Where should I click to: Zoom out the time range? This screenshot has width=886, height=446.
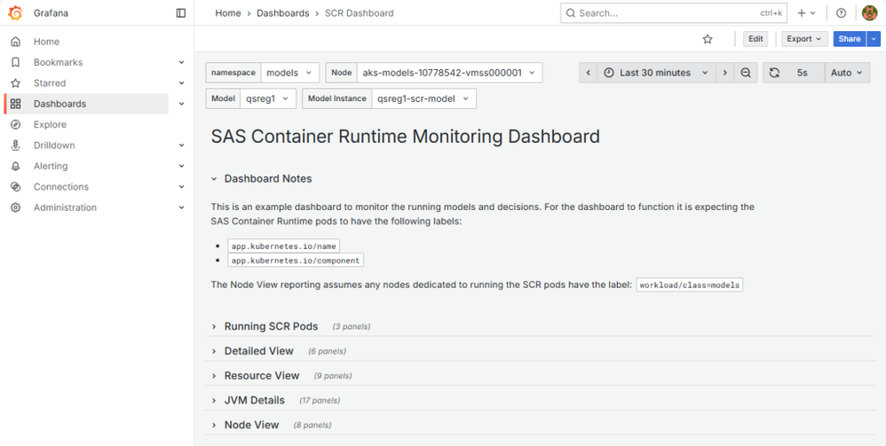coord(746,73)
